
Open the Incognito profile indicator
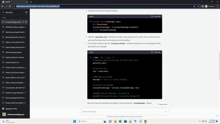point(210,6)
